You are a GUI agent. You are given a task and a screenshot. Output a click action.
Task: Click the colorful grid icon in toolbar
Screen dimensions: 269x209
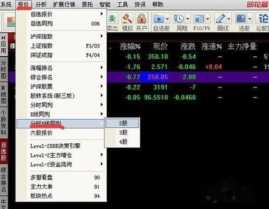(x=11, y=22)
